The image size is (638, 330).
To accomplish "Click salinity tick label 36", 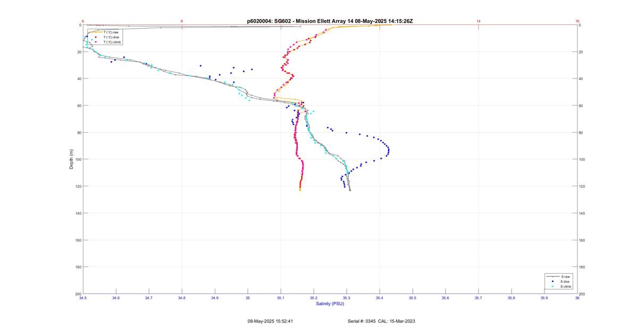I will (x=577, y=298).
